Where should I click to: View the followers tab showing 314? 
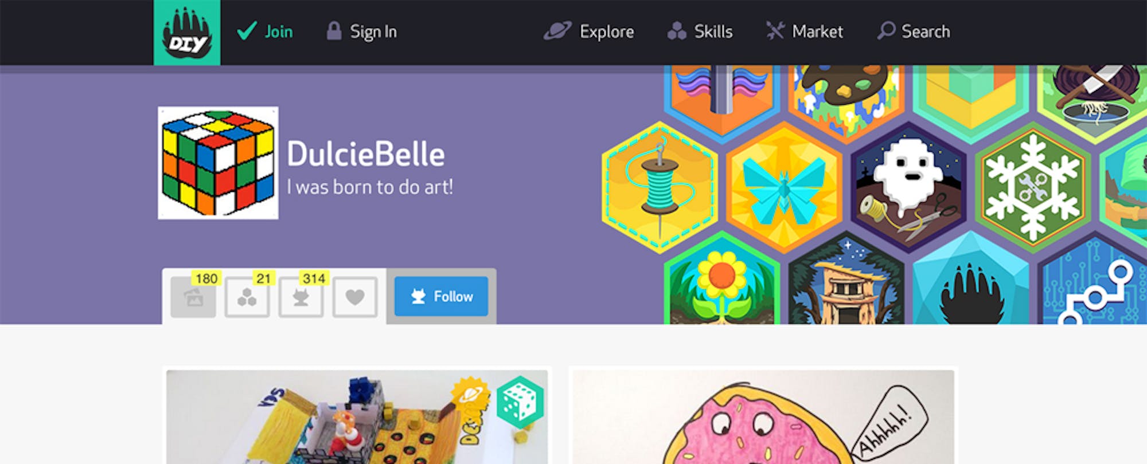pyautogui.click(x=301, y=297)
